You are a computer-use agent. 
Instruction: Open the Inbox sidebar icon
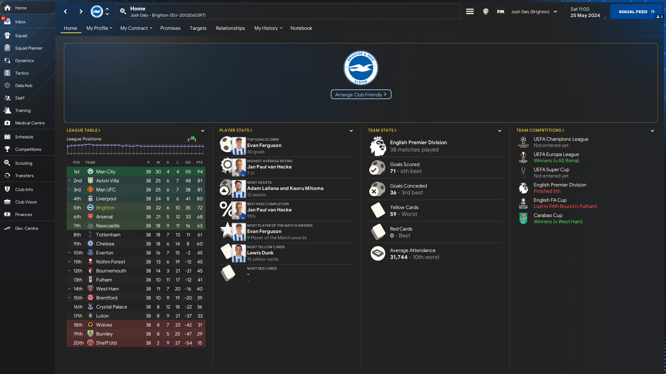[x=7, y=21]
